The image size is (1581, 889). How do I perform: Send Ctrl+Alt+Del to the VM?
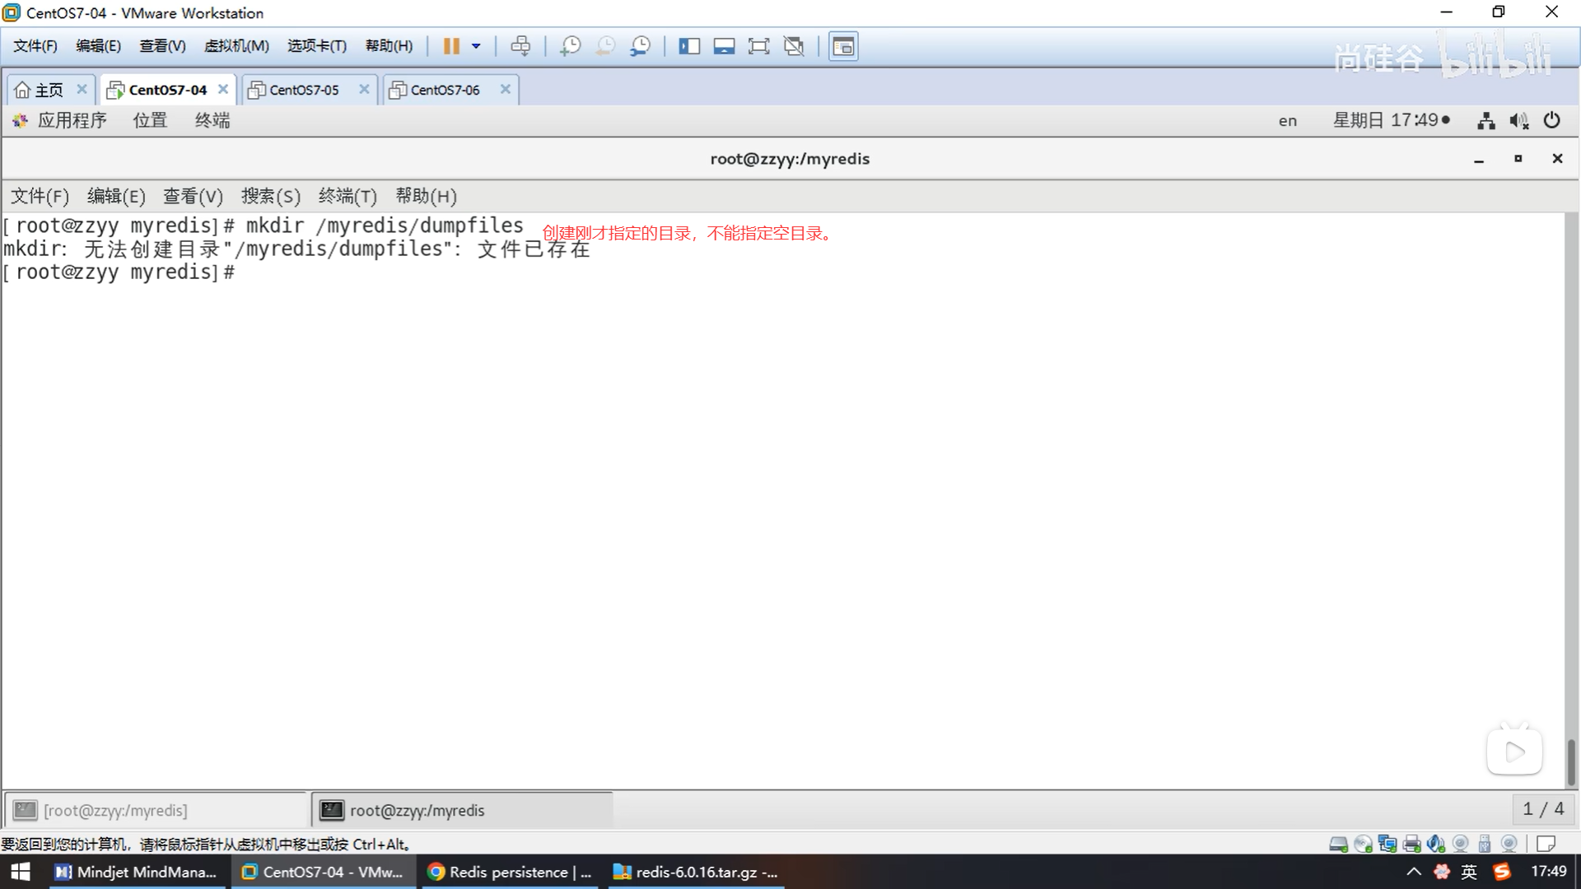pyautogui.click(x=520, y=46)
